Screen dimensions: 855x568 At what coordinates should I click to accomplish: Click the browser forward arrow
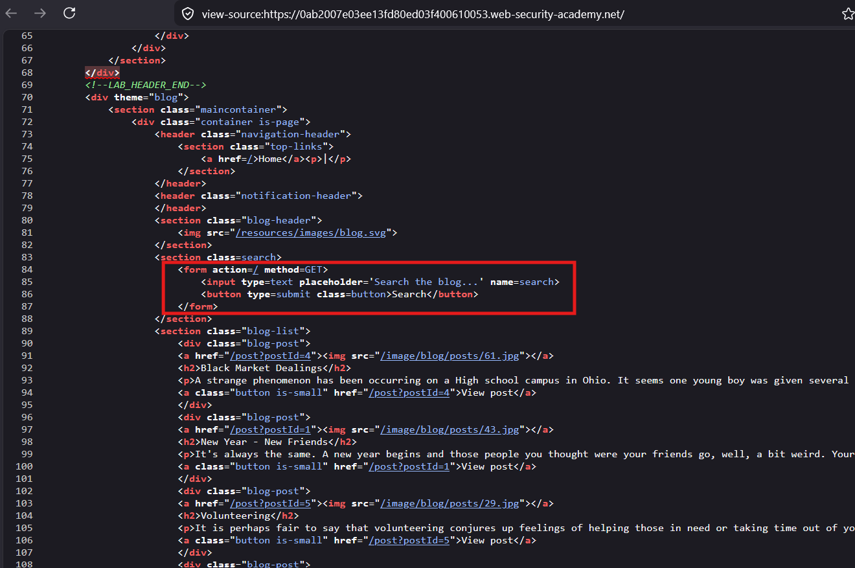pyautogui.click(x=40, y=13)
